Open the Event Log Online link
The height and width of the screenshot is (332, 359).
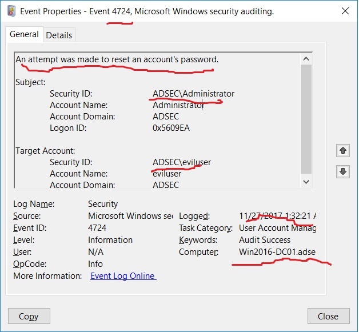coord(123,276)
